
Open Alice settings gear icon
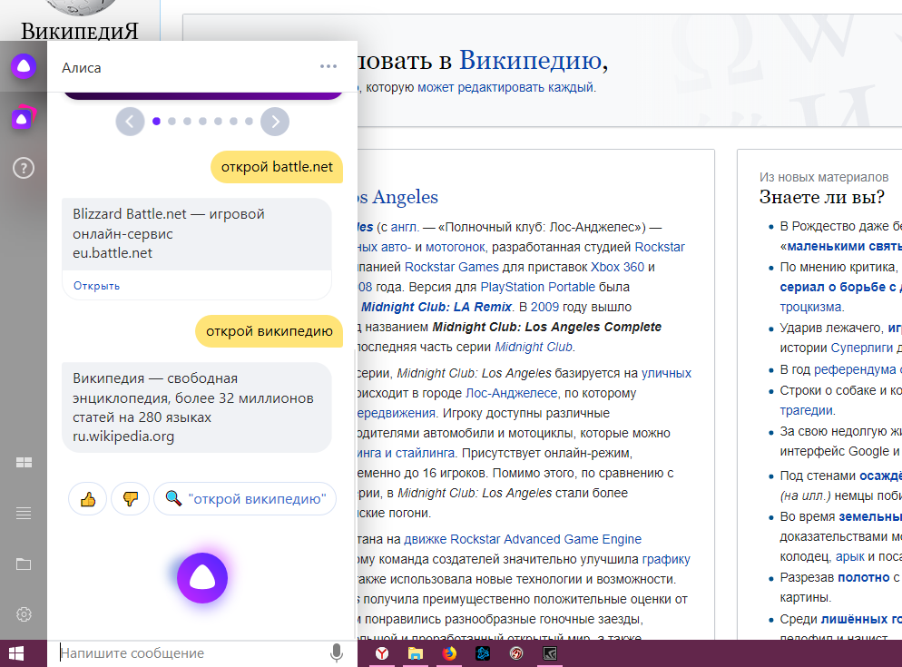[x=24, y=614]
